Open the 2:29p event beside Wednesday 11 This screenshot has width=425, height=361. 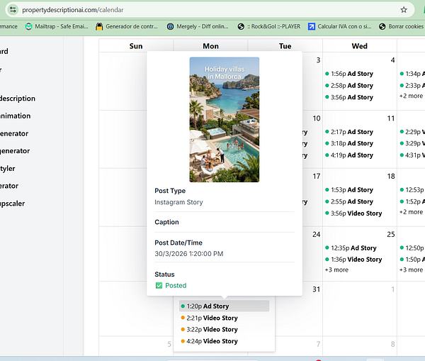pos(412,132)
